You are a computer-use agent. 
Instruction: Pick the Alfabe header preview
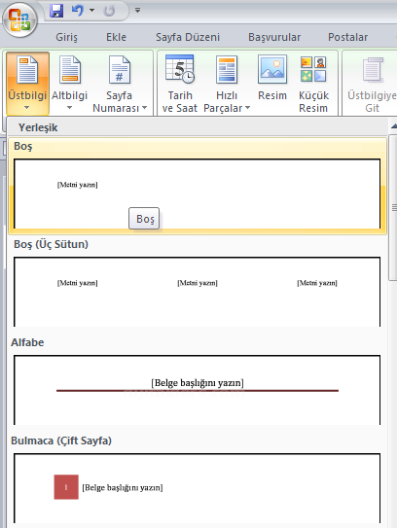[198, 390]
